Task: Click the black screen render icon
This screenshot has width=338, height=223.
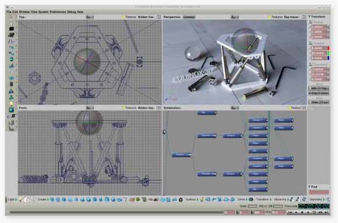Action: (x=11, y=29)
